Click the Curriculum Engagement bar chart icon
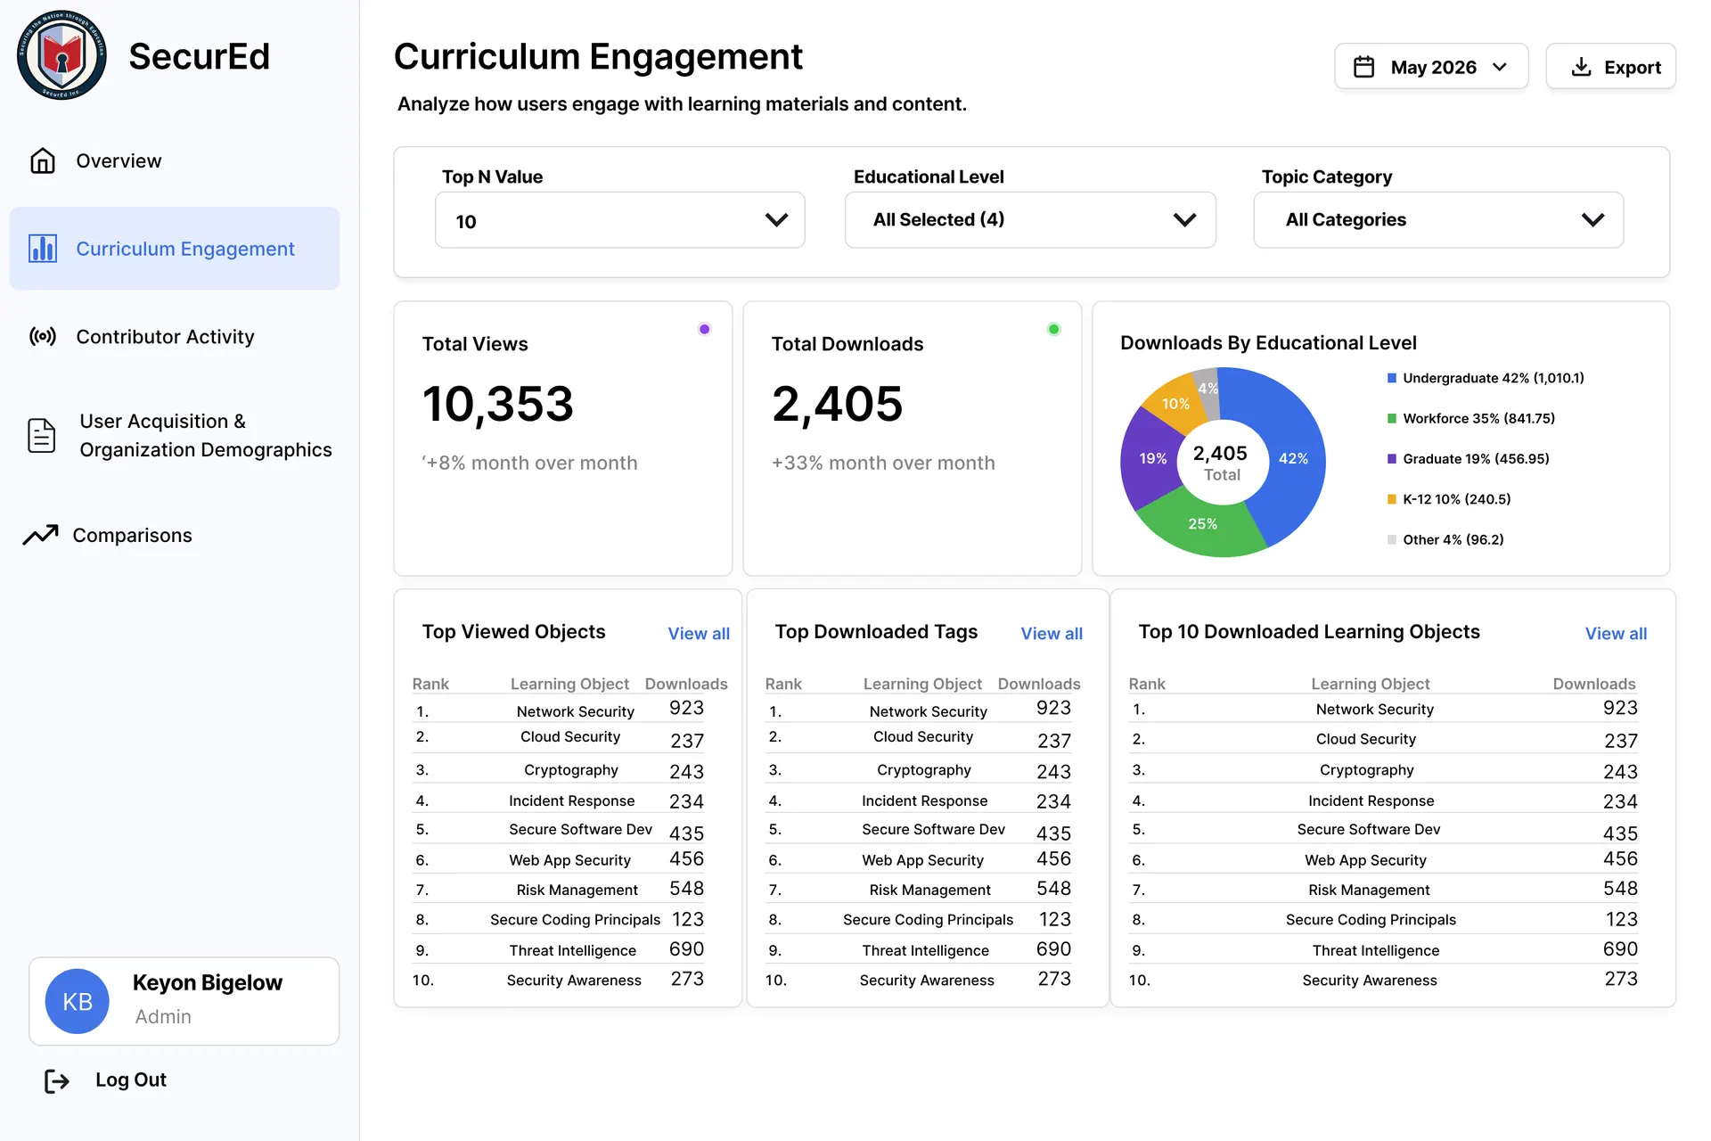 click(43, 249)
